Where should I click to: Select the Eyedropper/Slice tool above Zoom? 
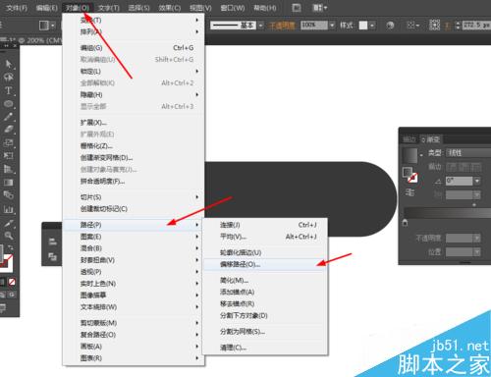pyautogui.click(x=9, y=223)
